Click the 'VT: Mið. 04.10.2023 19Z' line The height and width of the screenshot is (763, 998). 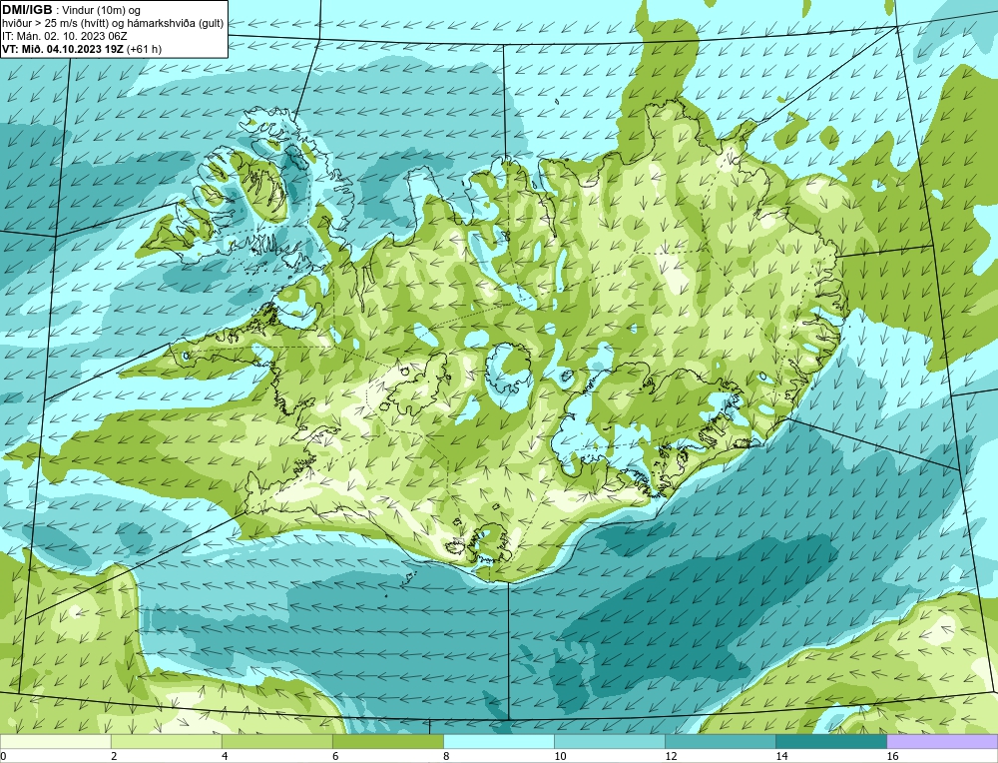pyautogui.click(x=63, y=49)
